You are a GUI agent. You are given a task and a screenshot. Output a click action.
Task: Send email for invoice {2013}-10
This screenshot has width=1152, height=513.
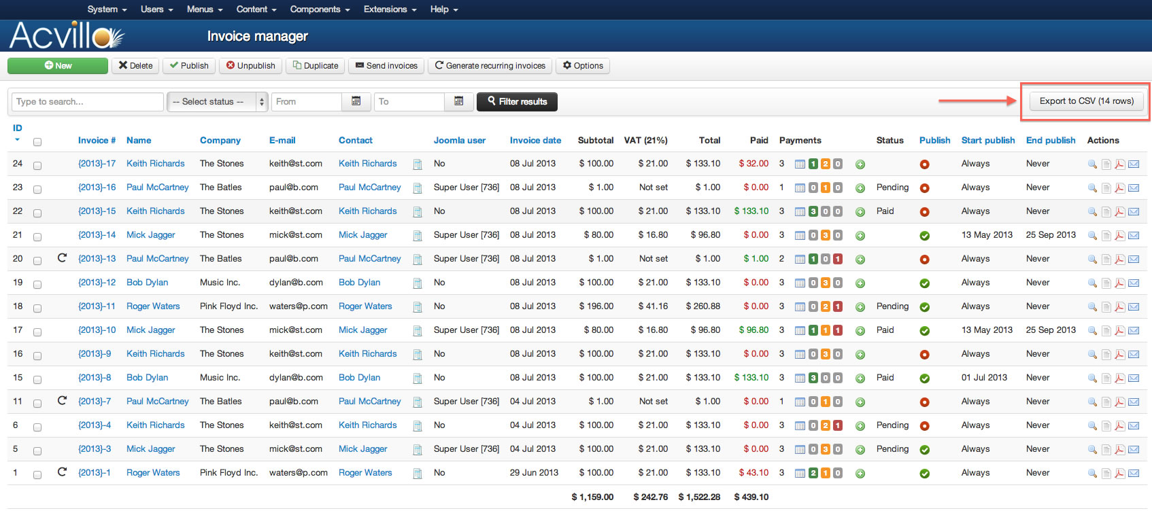click(1134, 331)
